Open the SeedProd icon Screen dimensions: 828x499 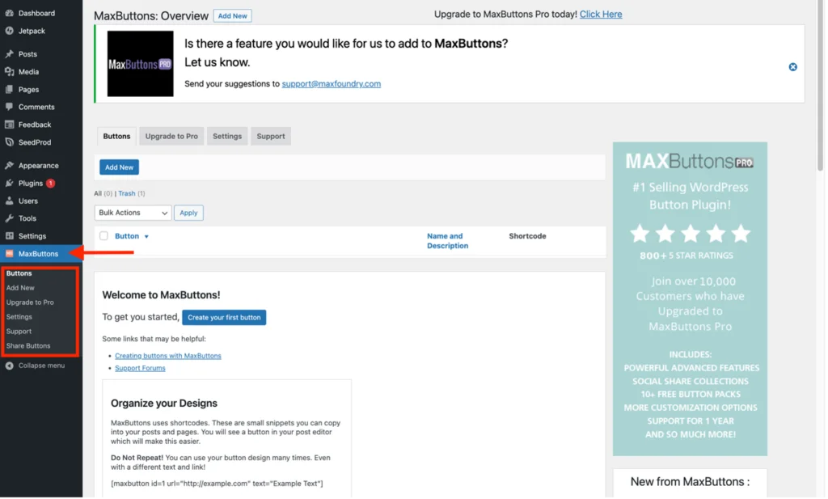(x=9, y=142)
